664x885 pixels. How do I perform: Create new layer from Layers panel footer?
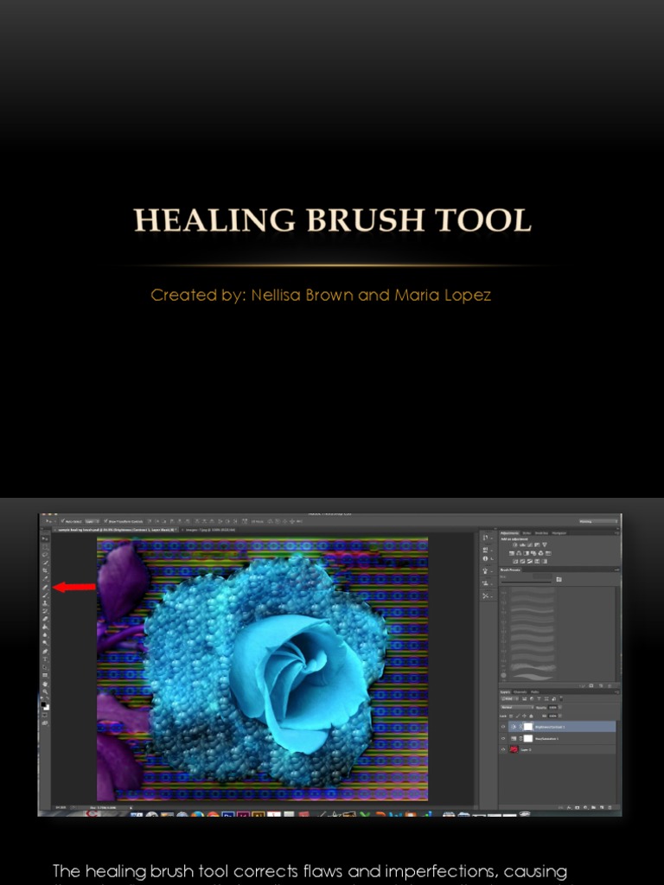[602, 808]
